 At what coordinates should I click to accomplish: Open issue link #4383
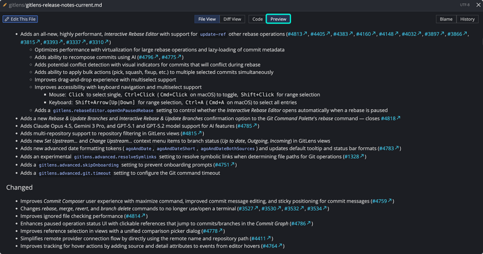pyautogui.click(x=343, y=34)
